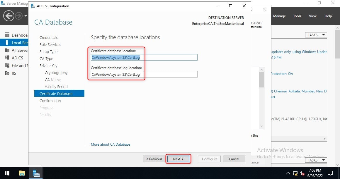Click the time zone link with Chennai, Kolkata
Image resolution: width=340 pixels, height=179 pixels.
[299, 91]
